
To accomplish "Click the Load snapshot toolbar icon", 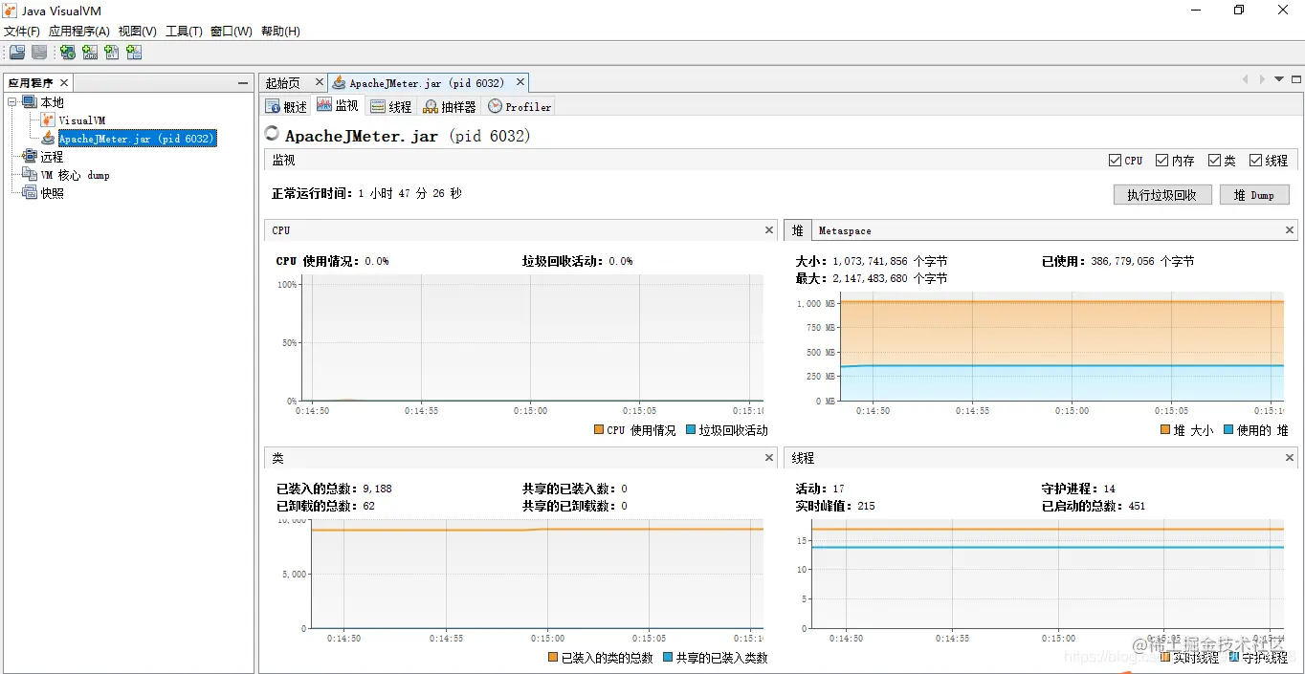I will (x=17, y=53).
